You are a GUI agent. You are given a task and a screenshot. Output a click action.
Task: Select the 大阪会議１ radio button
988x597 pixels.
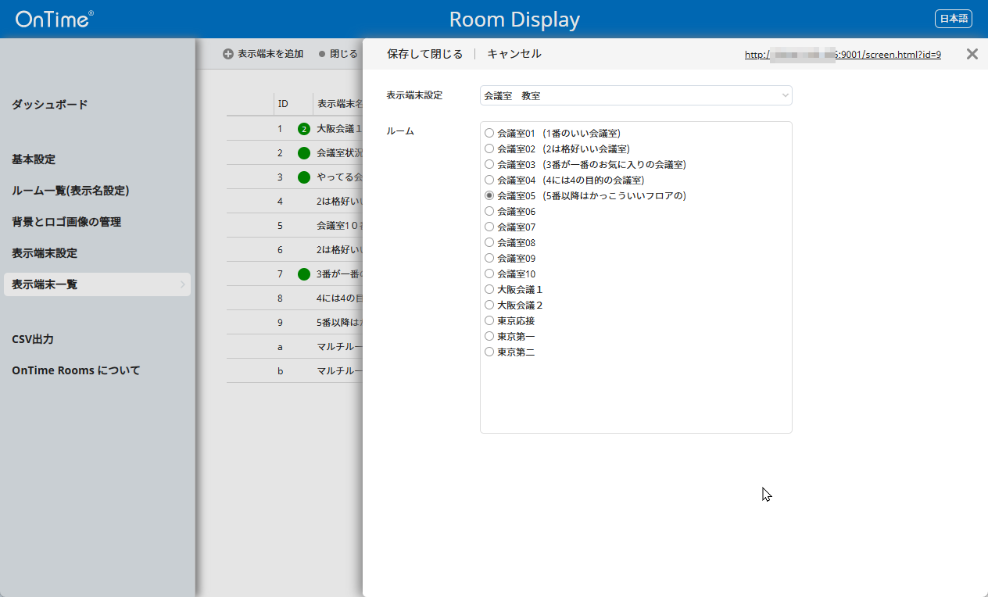[489, 289]
